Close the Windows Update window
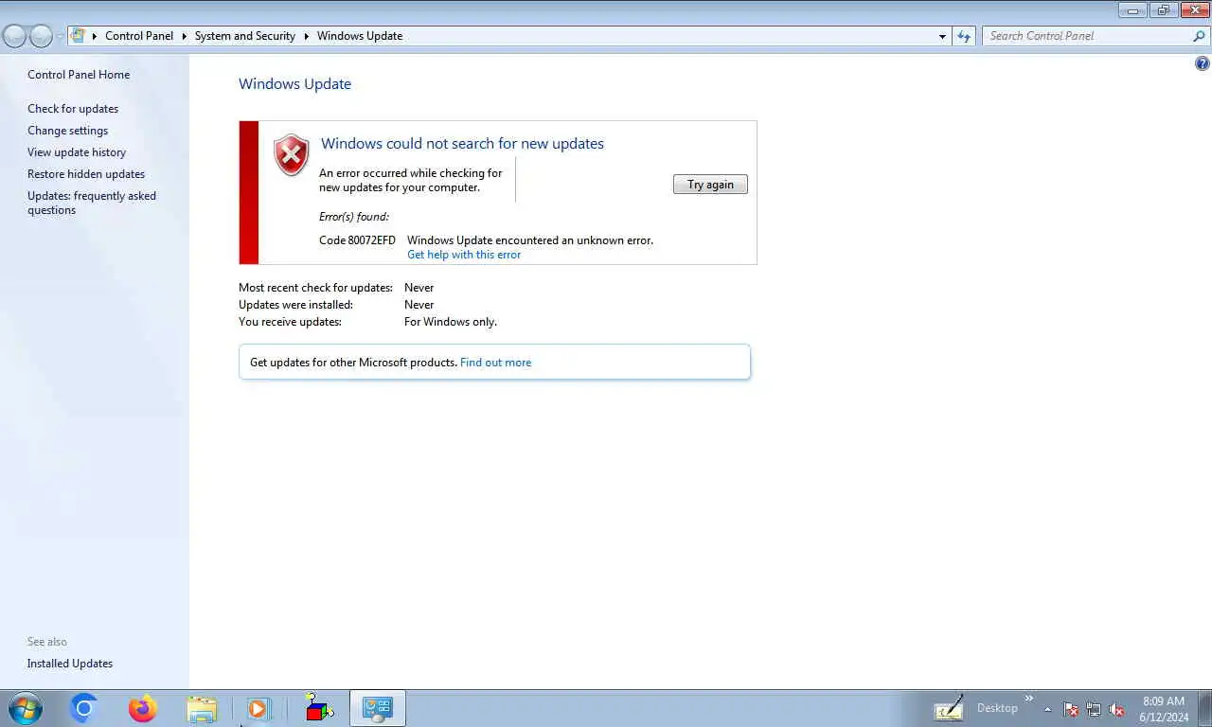Screen dimensions: 1212x727 1195,10
